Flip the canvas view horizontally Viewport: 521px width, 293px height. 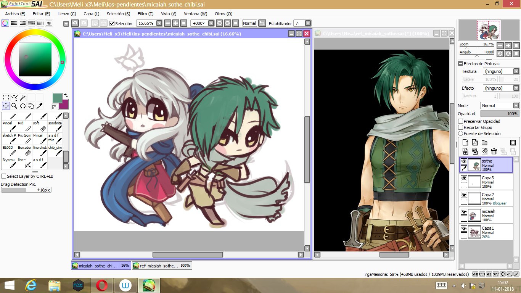click(262, 23)
